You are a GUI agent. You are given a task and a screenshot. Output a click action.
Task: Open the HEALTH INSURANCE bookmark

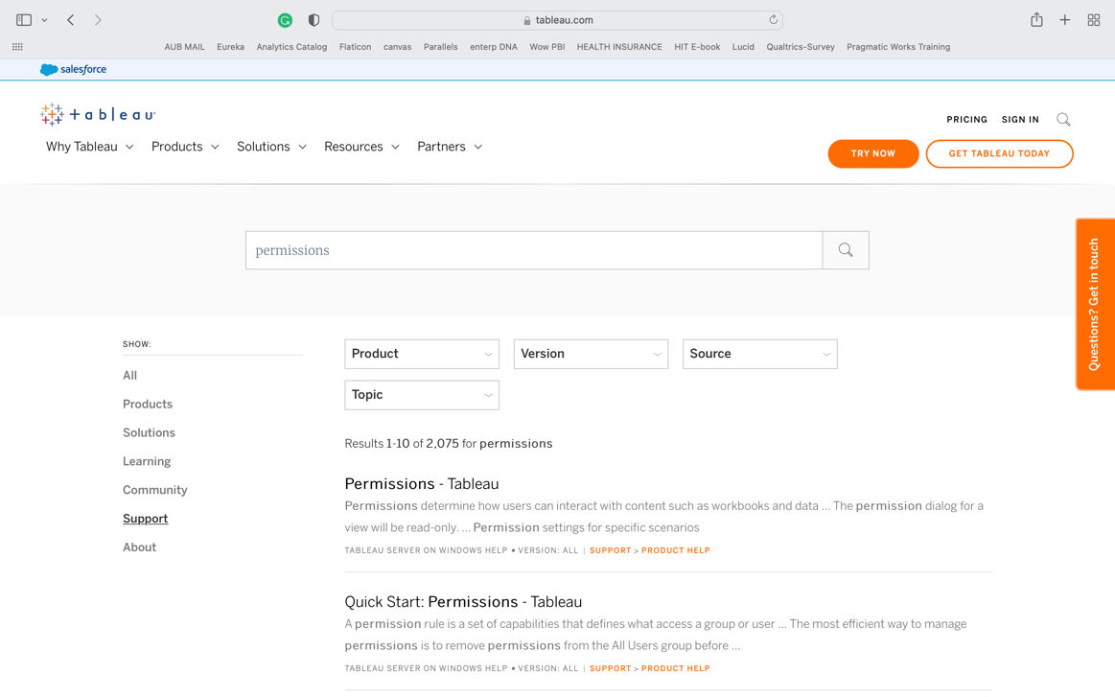pyautogui.click(x=619, y=47)
